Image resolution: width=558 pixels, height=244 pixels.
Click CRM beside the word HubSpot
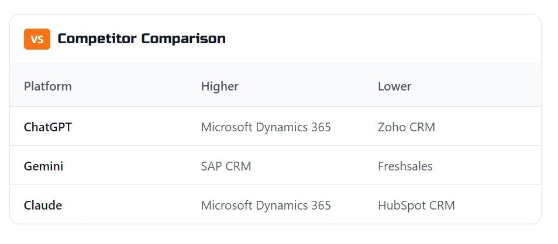tap(441, 205)
